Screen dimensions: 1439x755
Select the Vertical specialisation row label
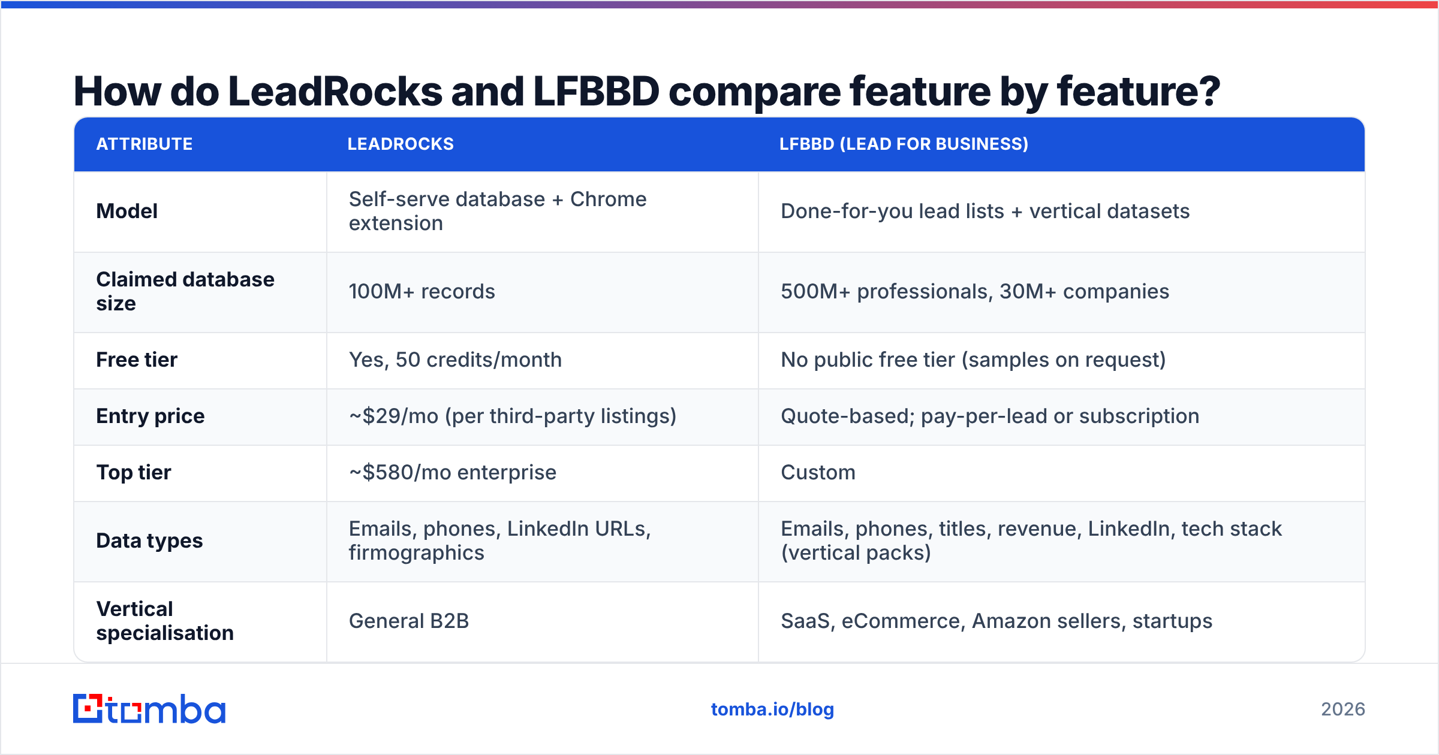click(x=165, y=621)
